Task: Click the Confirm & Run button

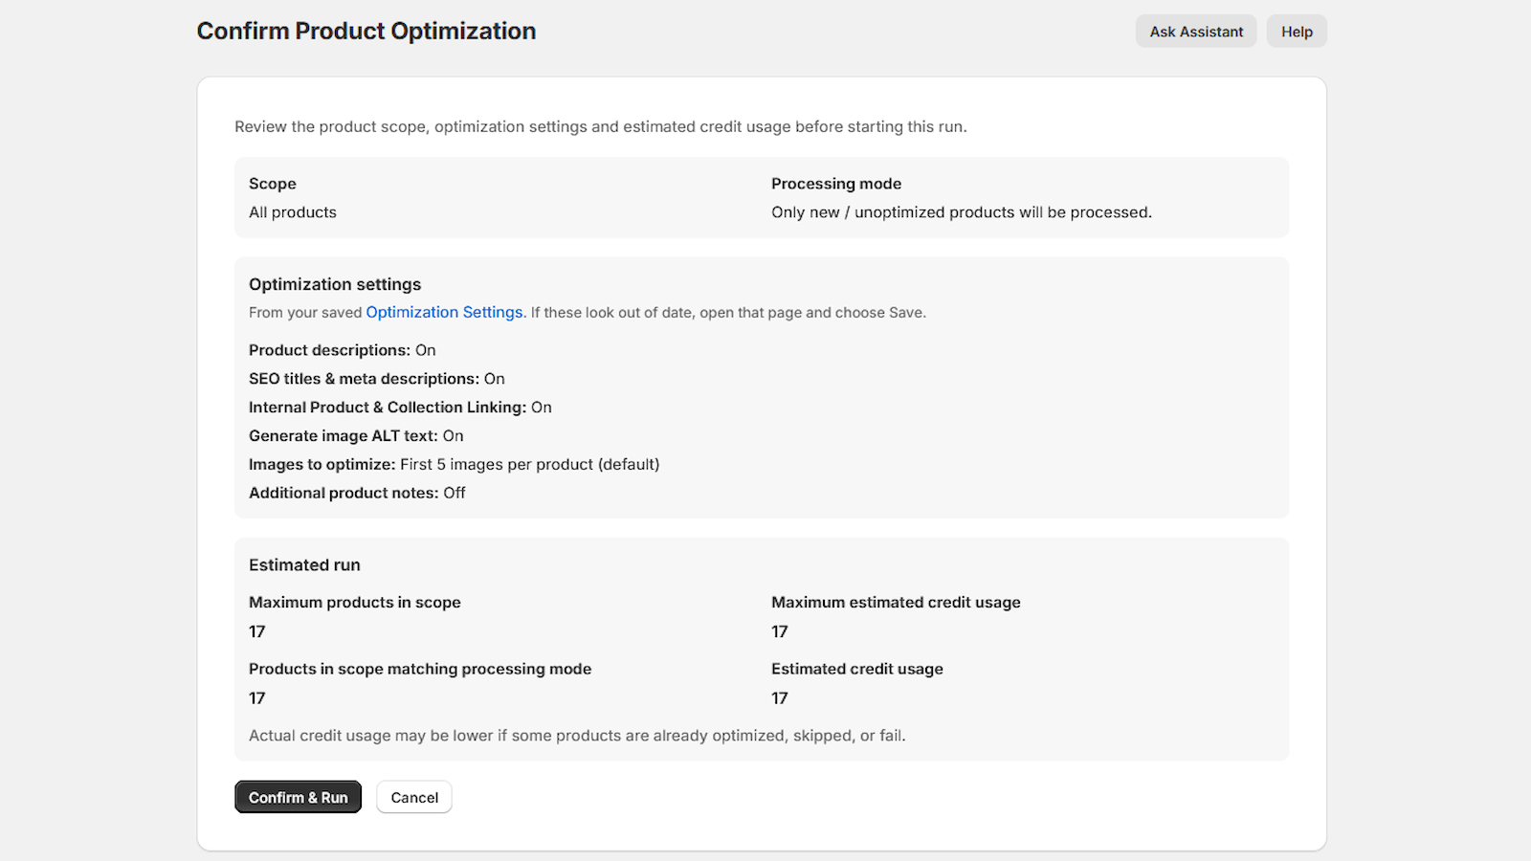Action: [x=298, y=797]
